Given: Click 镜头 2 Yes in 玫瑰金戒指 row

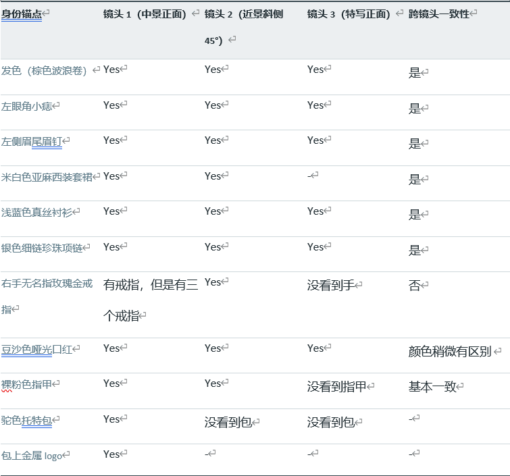Looking at the screenshot, I should coord(213,282).
